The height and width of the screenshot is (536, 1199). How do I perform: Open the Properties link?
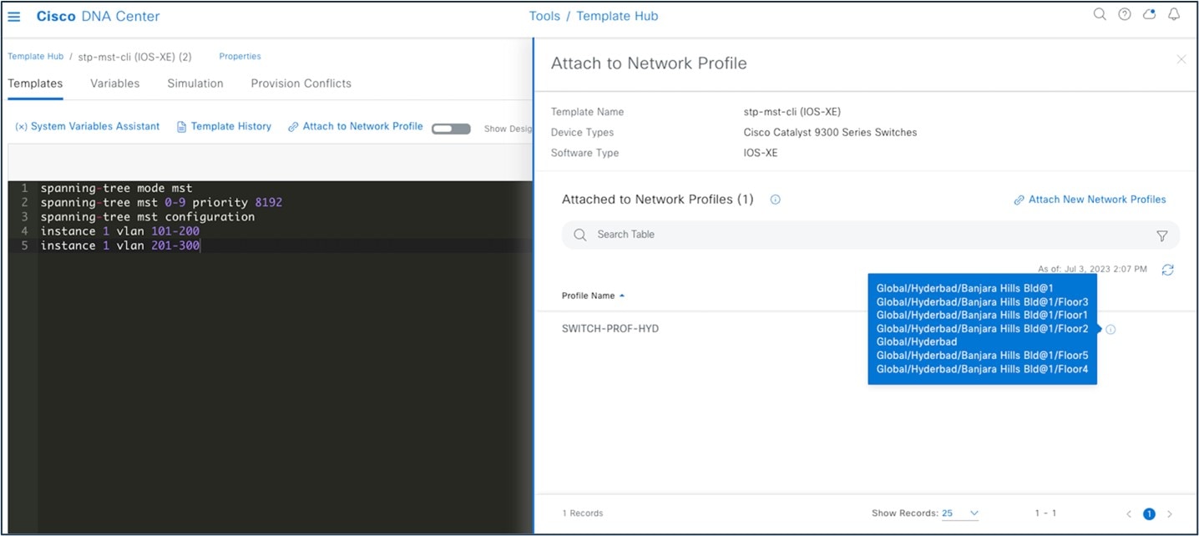(240, 57)
